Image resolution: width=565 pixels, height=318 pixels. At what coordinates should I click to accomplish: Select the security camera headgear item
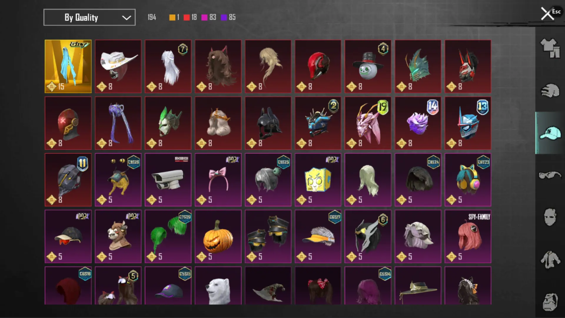(168, 180)
